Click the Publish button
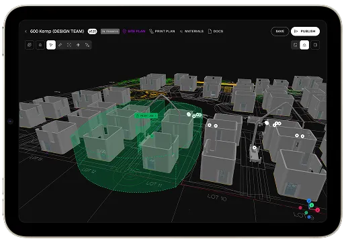 (305, 32)
